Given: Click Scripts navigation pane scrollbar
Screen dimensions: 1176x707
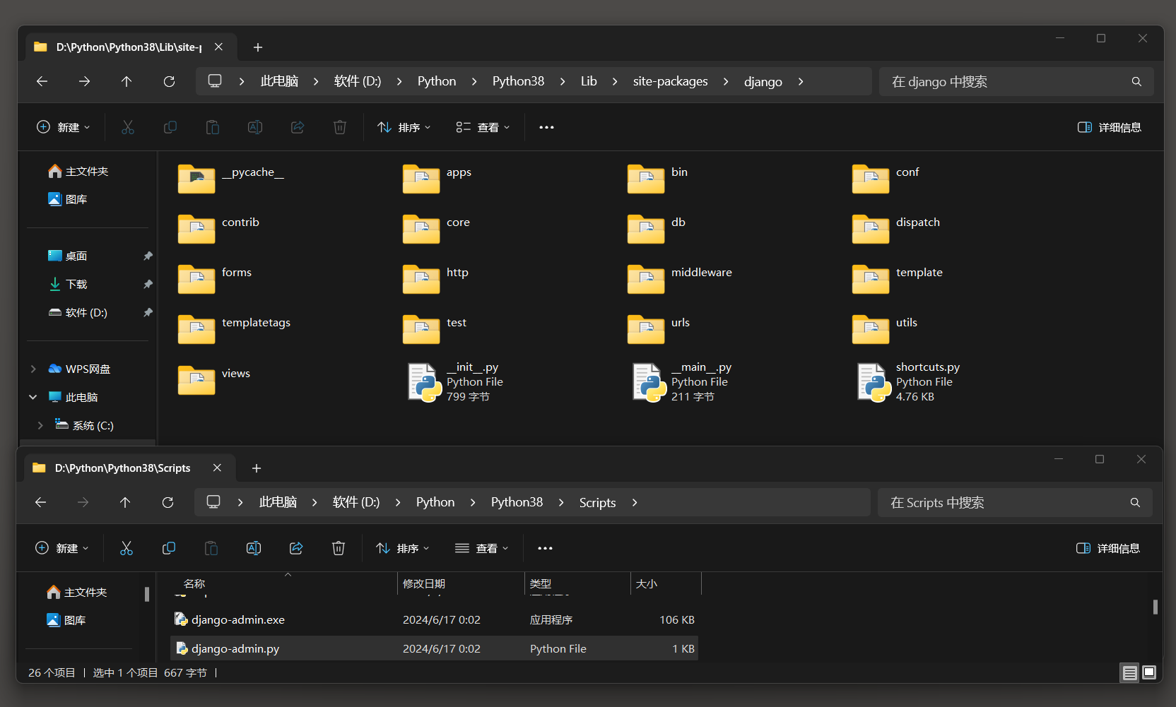Looking at the screenshot, I should (x=147, y=594).
